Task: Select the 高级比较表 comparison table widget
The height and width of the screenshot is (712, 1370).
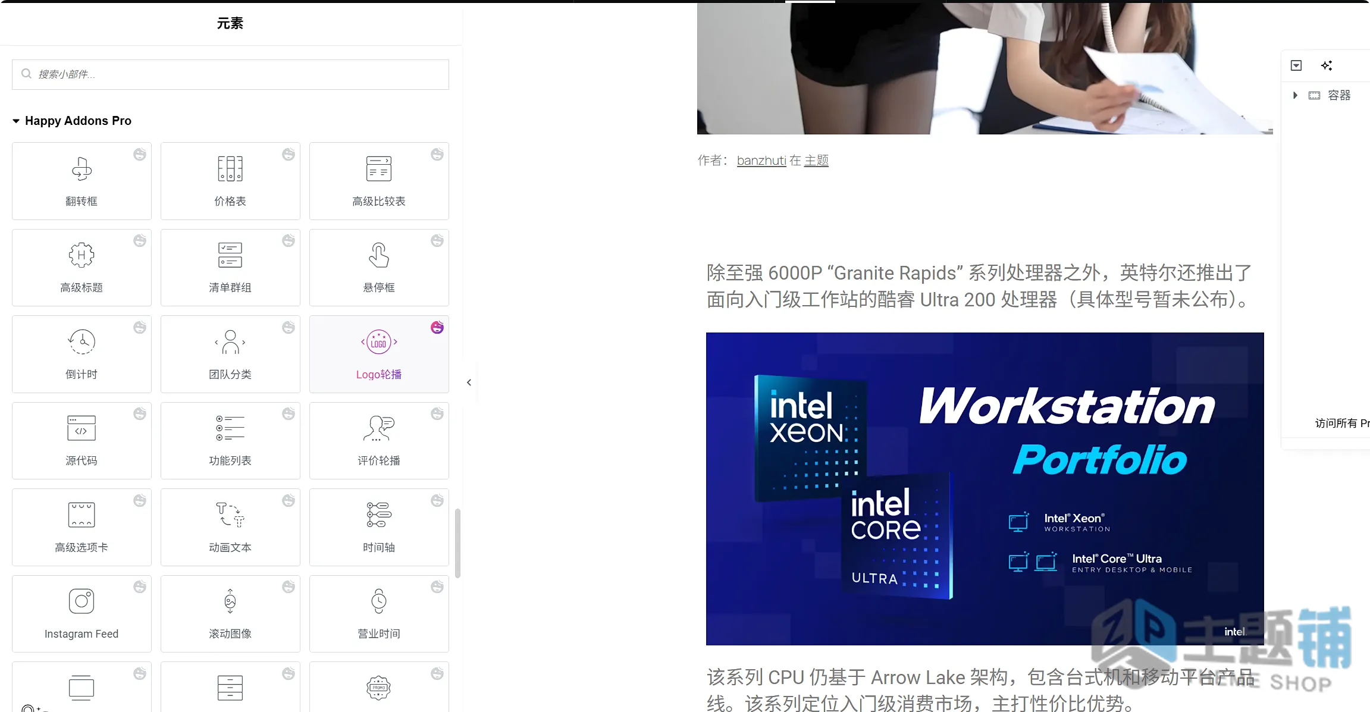Action: [379, 181]
